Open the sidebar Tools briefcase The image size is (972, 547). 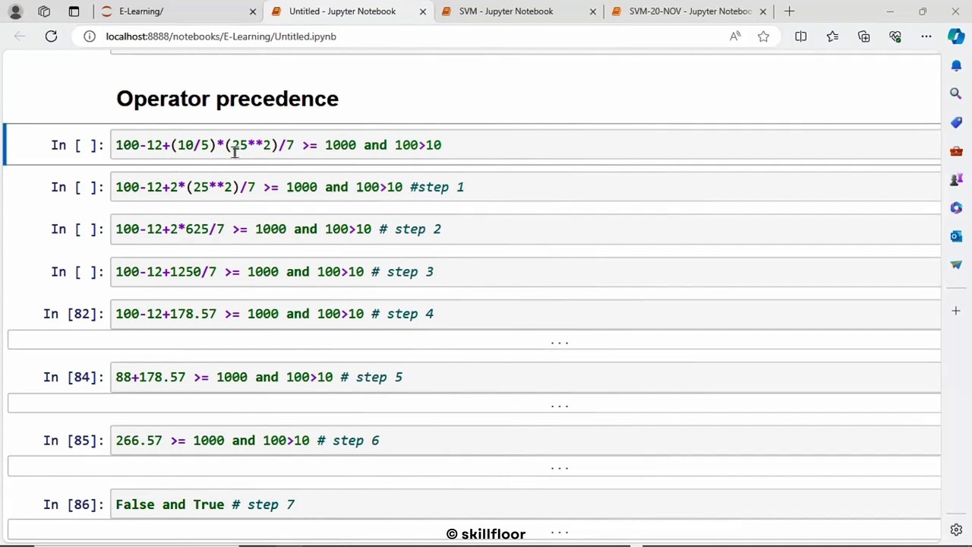(956, 151)
